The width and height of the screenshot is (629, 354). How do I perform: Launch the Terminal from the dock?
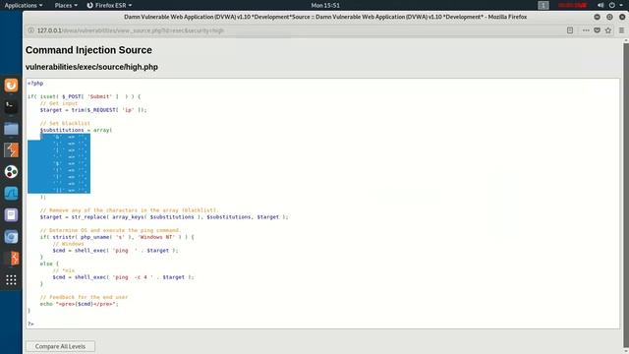11,107
